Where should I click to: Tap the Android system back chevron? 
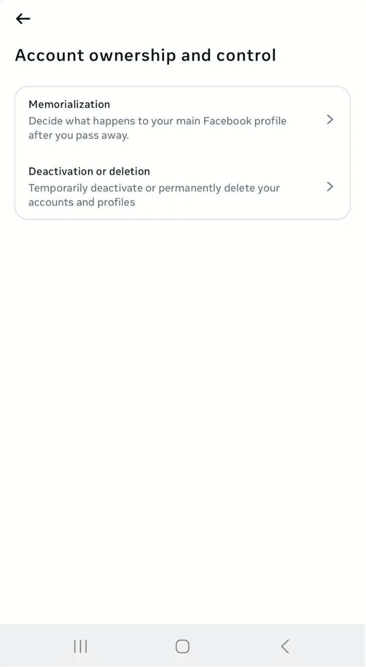(x=285, y=646)
